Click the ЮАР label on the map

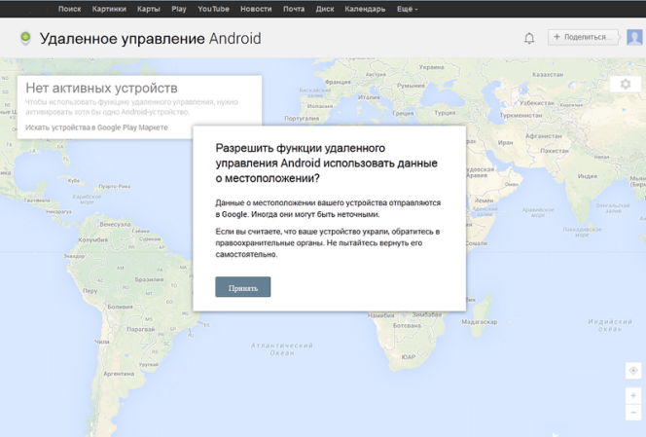(x=409, y=357)
